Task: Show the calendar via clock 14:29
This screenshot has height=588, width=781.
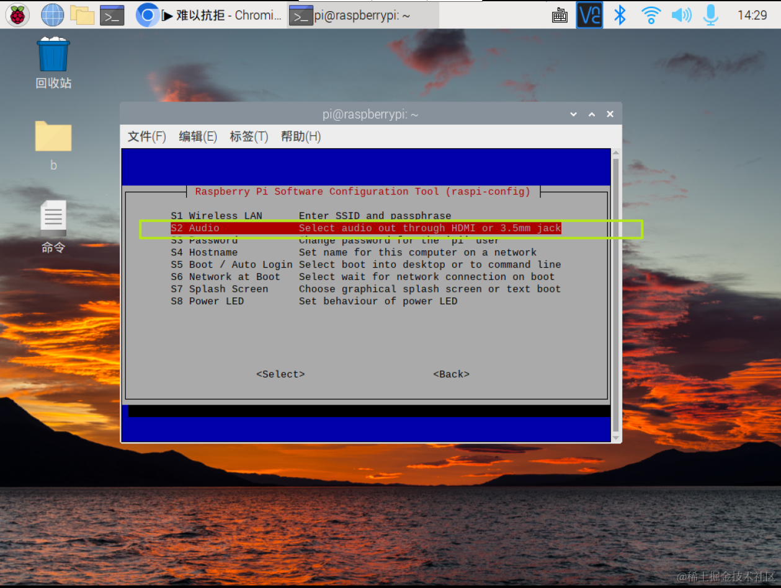Action: click(x=752, y=15)
